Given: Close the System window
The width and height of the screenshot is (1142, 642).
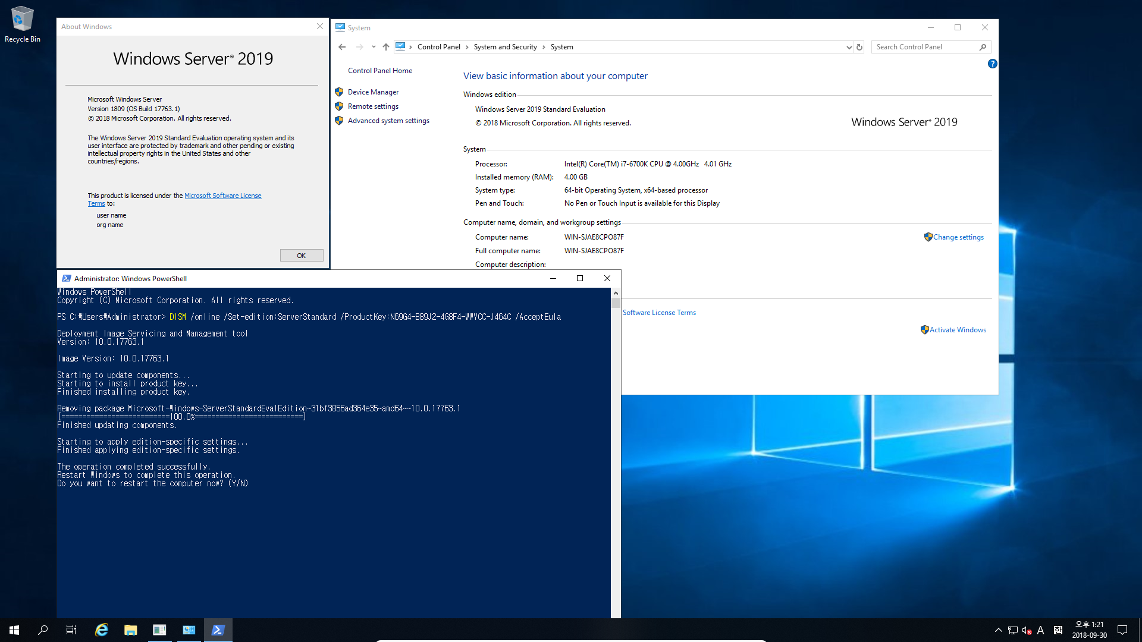Looking at the screenshot, I should pyautogui.click(x=985, y=27).
